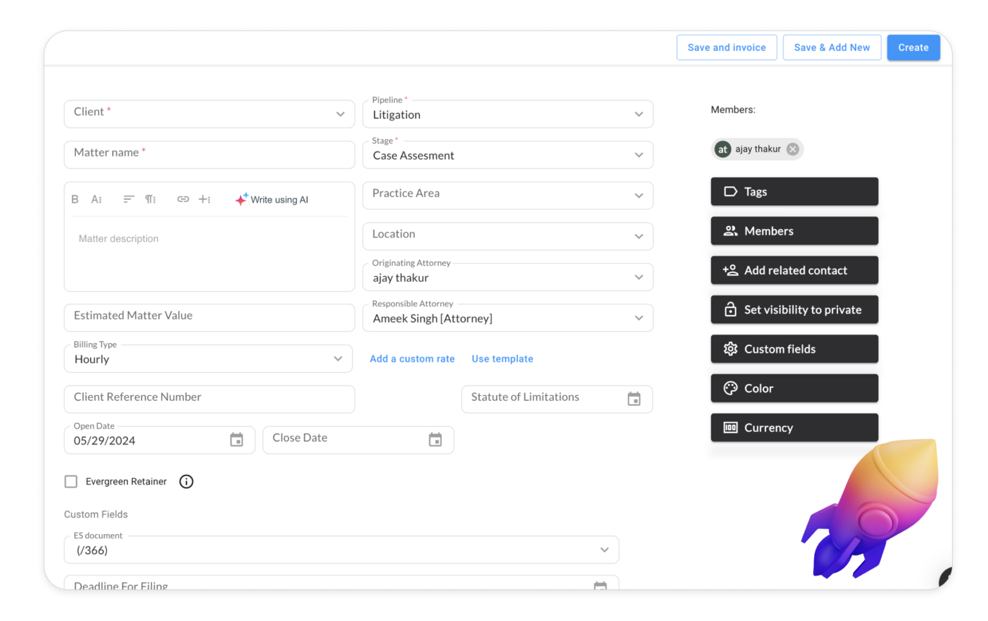Open the Custom fields side option

click(x=794, y=349)
